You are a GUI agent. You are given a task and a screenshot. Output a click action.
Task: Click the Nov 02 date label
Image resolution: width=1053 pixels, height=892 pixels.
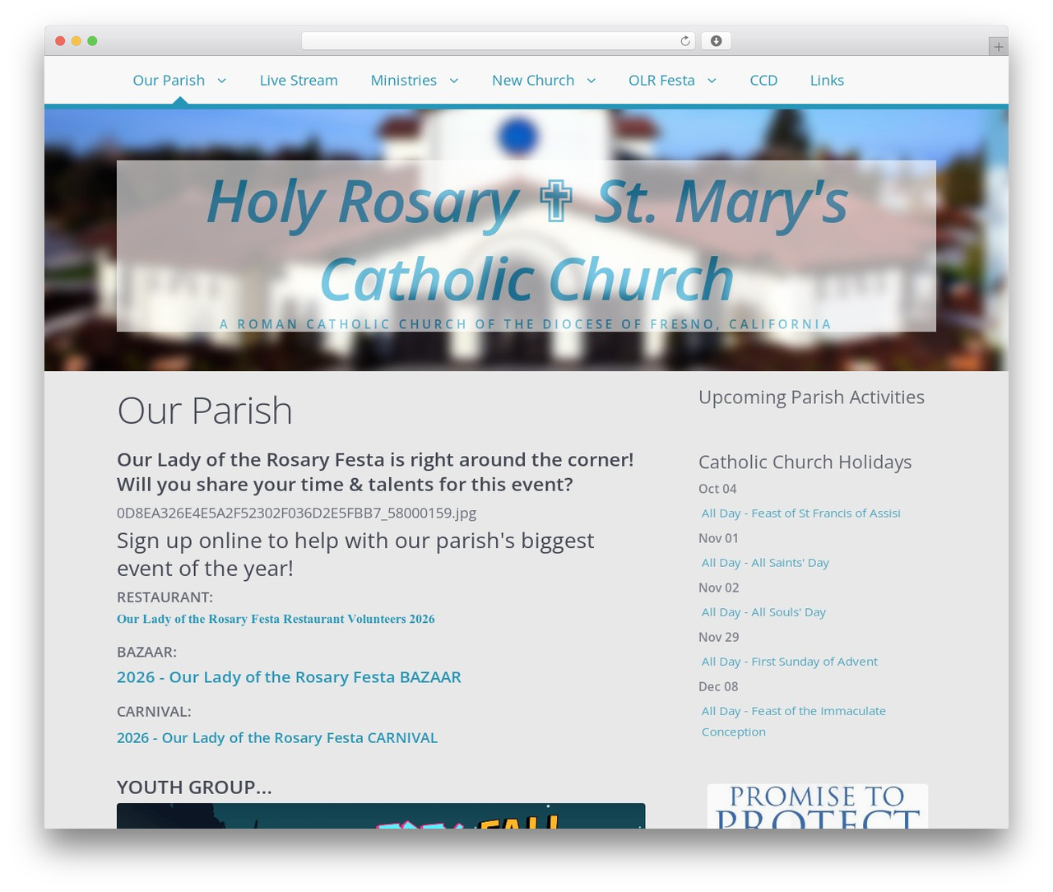718,588
